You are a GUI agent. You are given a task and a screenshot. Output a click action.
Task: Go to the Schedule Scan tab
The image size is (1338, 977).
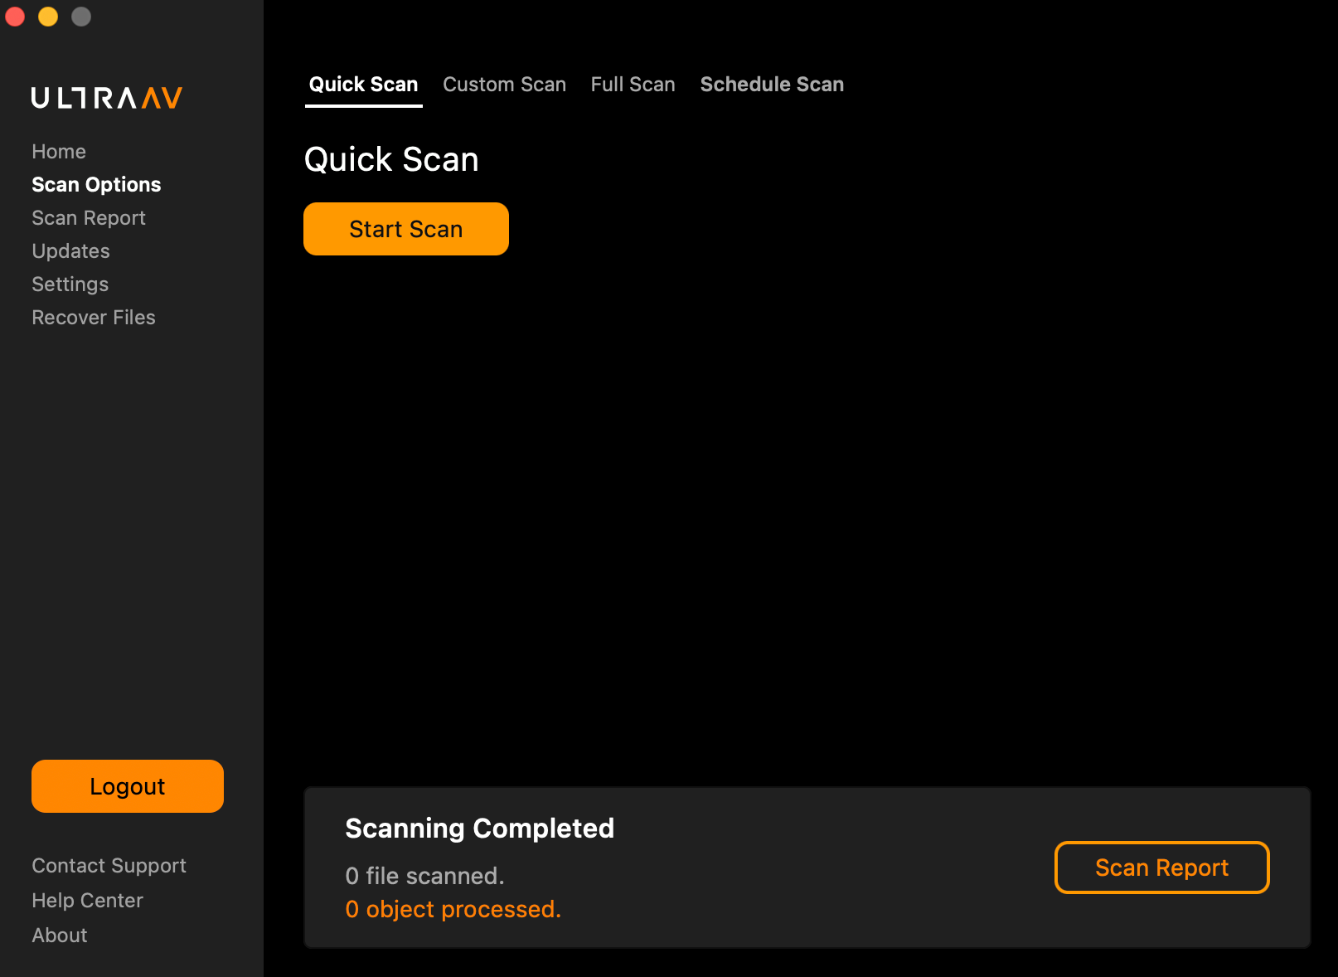[x=771, y=85]
